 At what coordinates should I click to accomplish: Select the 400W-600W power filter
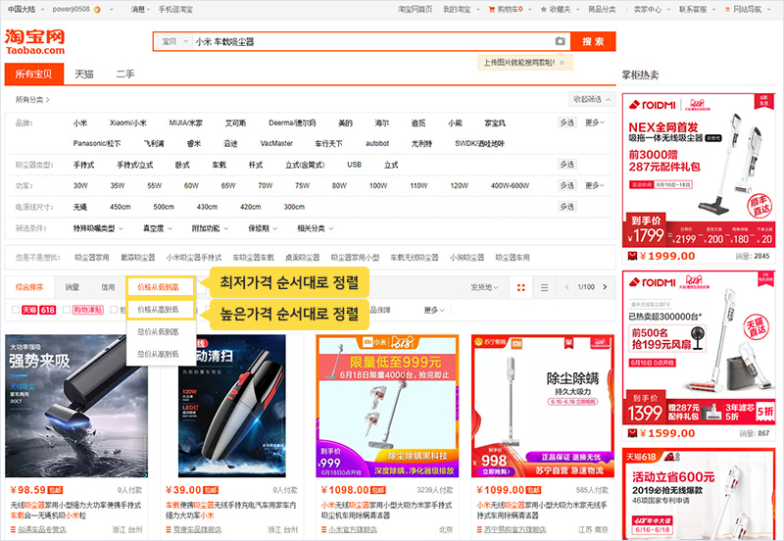[510, 185]
